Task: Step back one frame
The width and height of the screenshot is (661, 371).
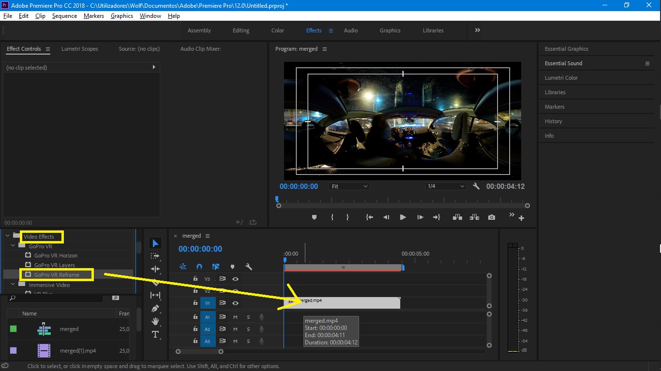Action: [386, 217]
